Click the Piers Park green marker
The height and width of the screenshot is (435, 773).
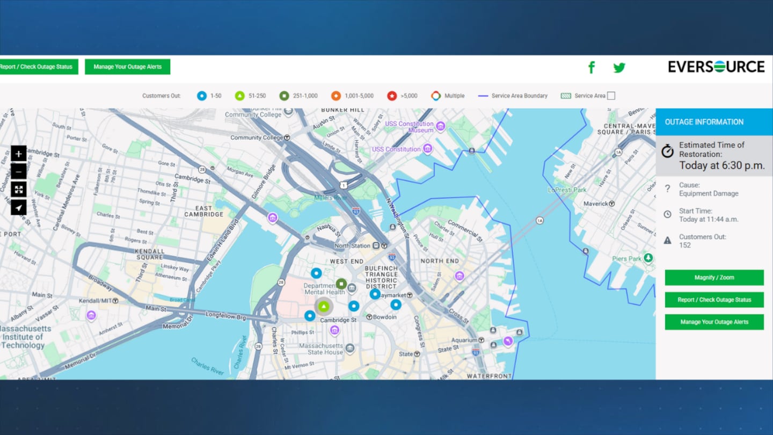point(648,258)
